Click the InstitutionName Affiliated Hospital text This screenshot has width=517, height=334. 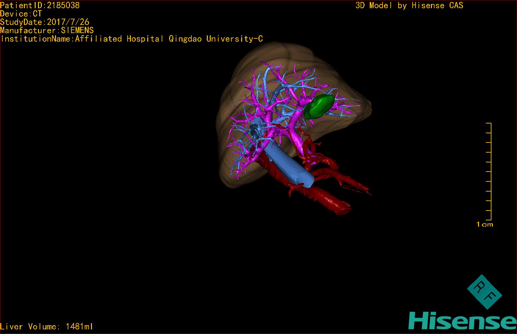[132, 39]
